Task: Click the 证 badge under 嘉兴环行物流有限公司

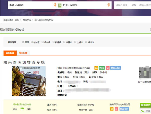Action: pos(117,109)
